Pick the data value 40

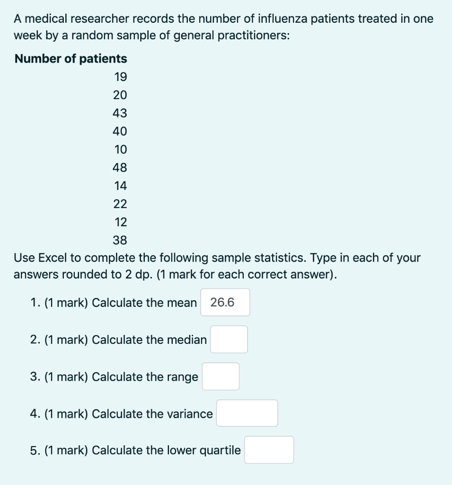(120, 131)
